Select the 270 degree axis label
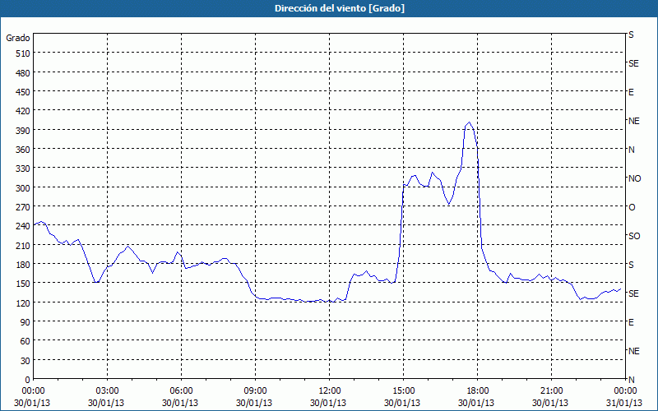The height and width of the screenshot is (411, 658). coord(23,207)
